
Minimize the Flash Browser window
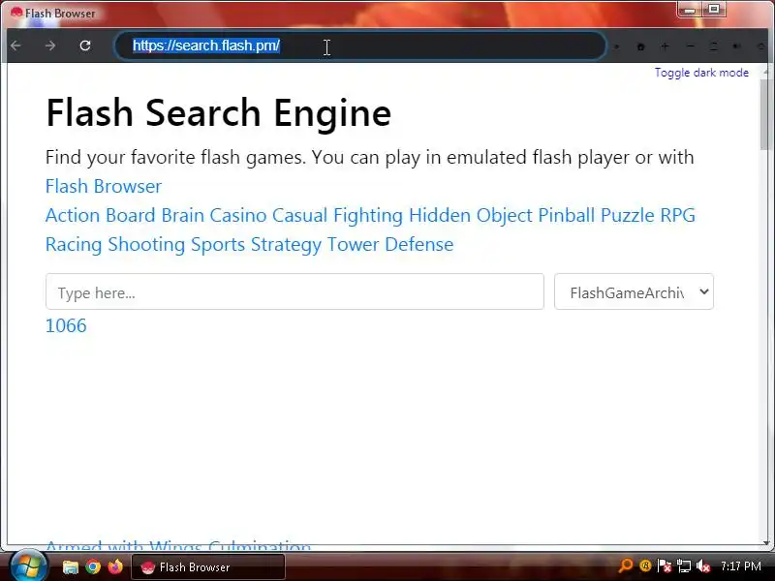click(690, 10)
